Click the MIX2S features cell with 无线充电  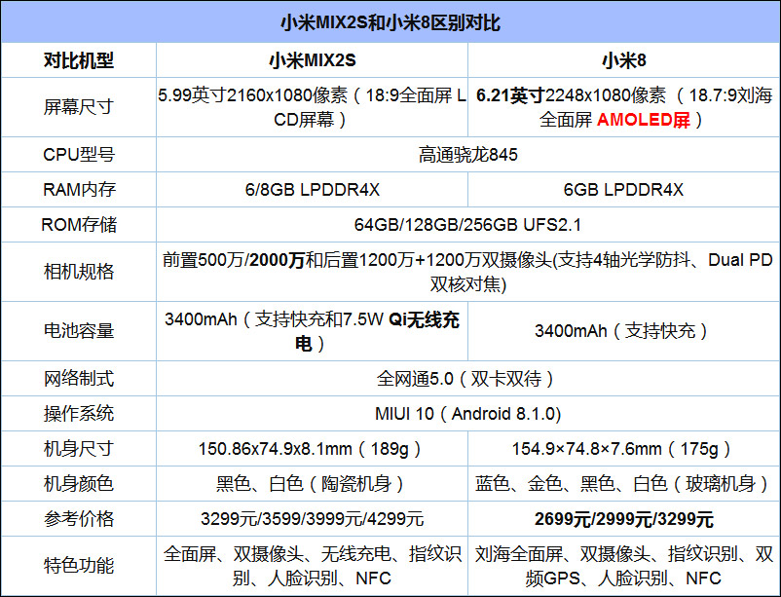(313, 566)
